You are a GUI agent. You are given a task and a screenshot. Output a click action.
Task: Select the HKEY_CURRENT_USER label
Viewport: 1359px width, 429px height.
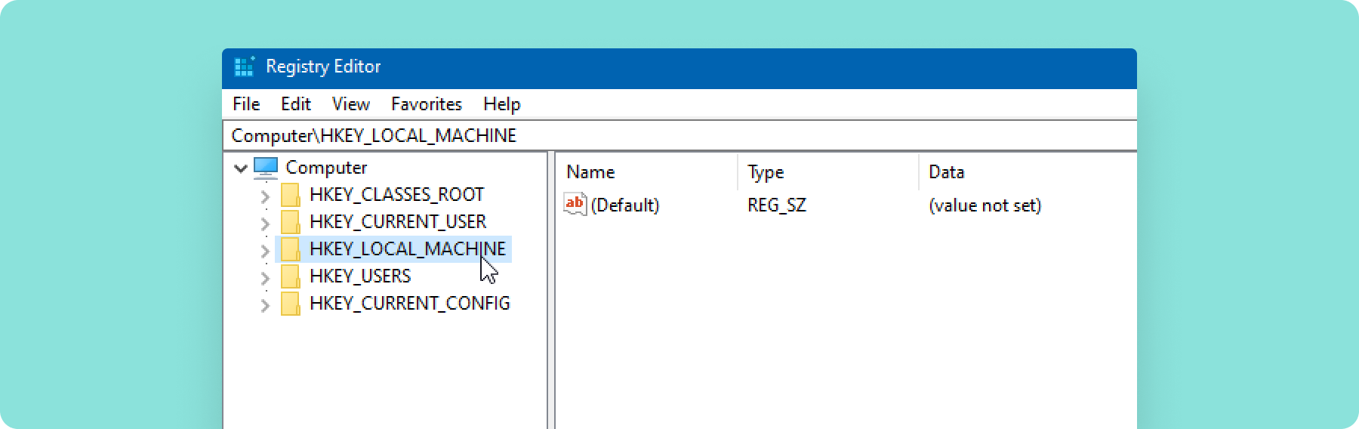398,222
